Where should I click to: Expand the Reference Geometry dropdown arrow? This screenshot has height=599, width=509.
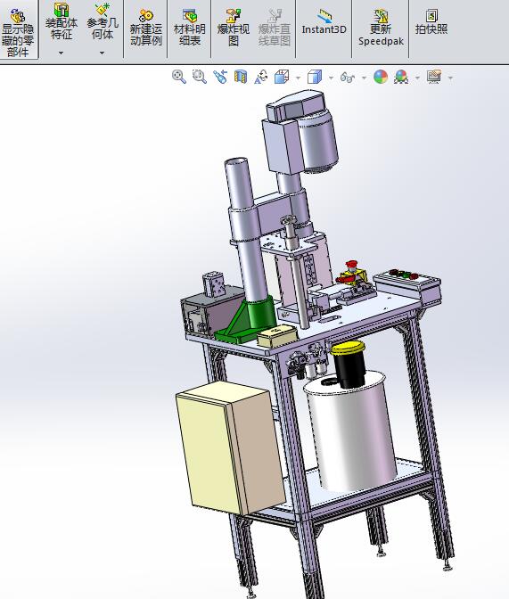coord(102,53)
